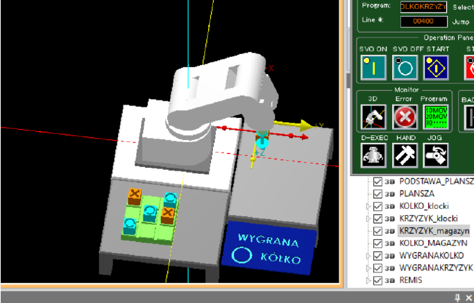Click the white robot arm model
Image resolution: width=474 pixels, height=303 pixels.
[x=222, y=94]
